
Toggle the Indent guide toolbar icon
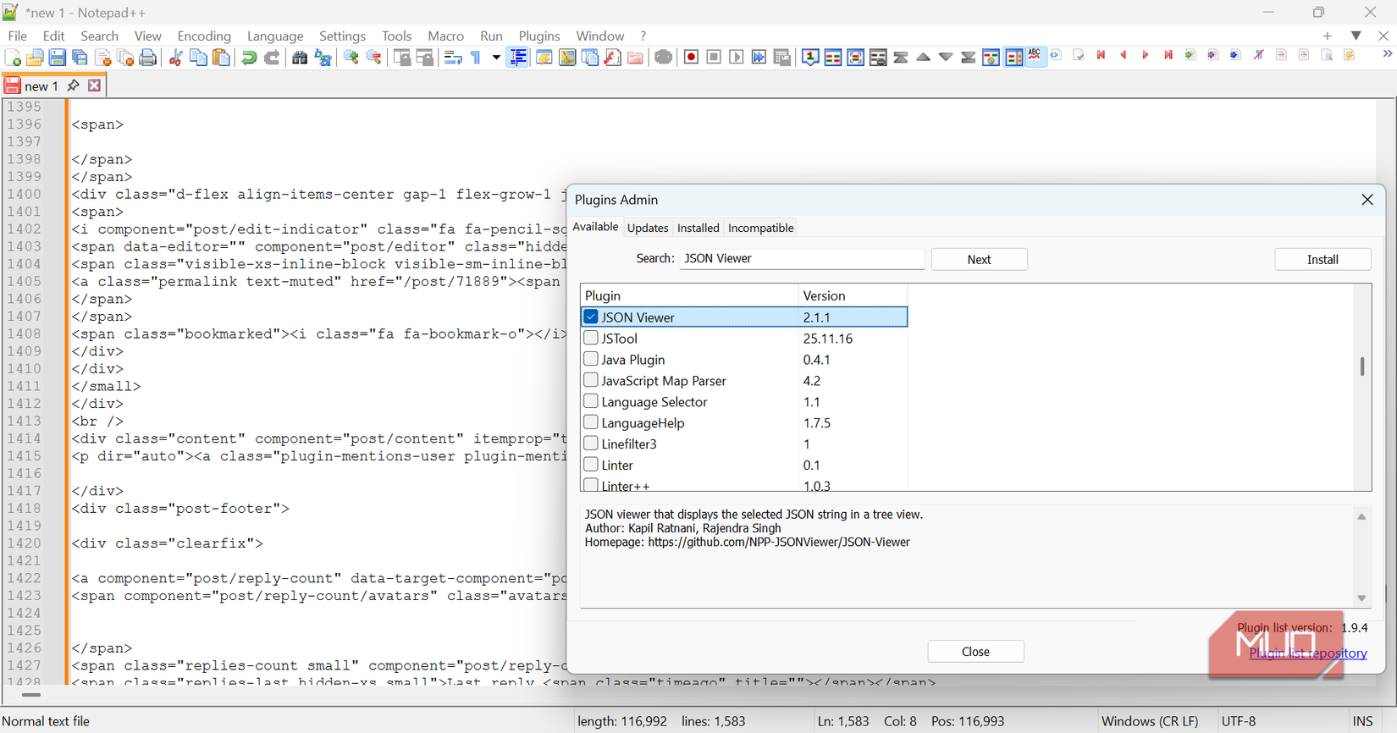518,58
